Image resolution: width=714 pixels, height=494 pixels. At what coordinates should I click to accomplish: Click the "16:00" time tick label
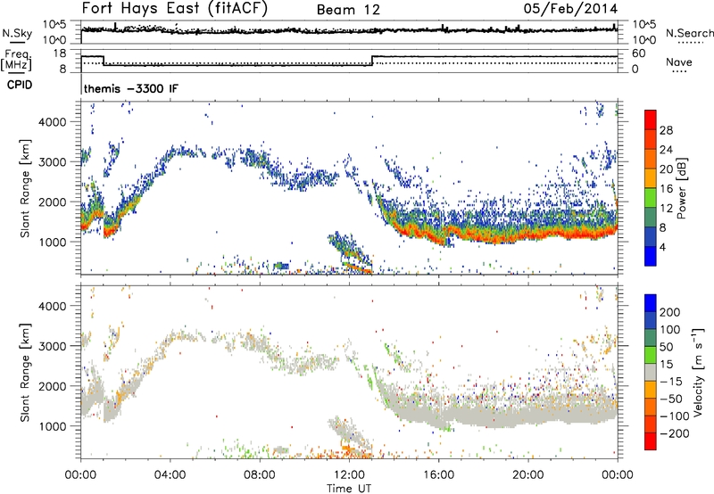tap(438, 475)
